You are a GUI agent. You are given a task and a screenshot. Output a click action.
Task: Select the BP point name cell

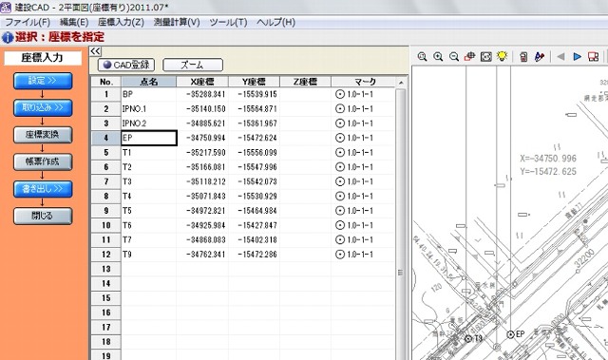(149, 94)
